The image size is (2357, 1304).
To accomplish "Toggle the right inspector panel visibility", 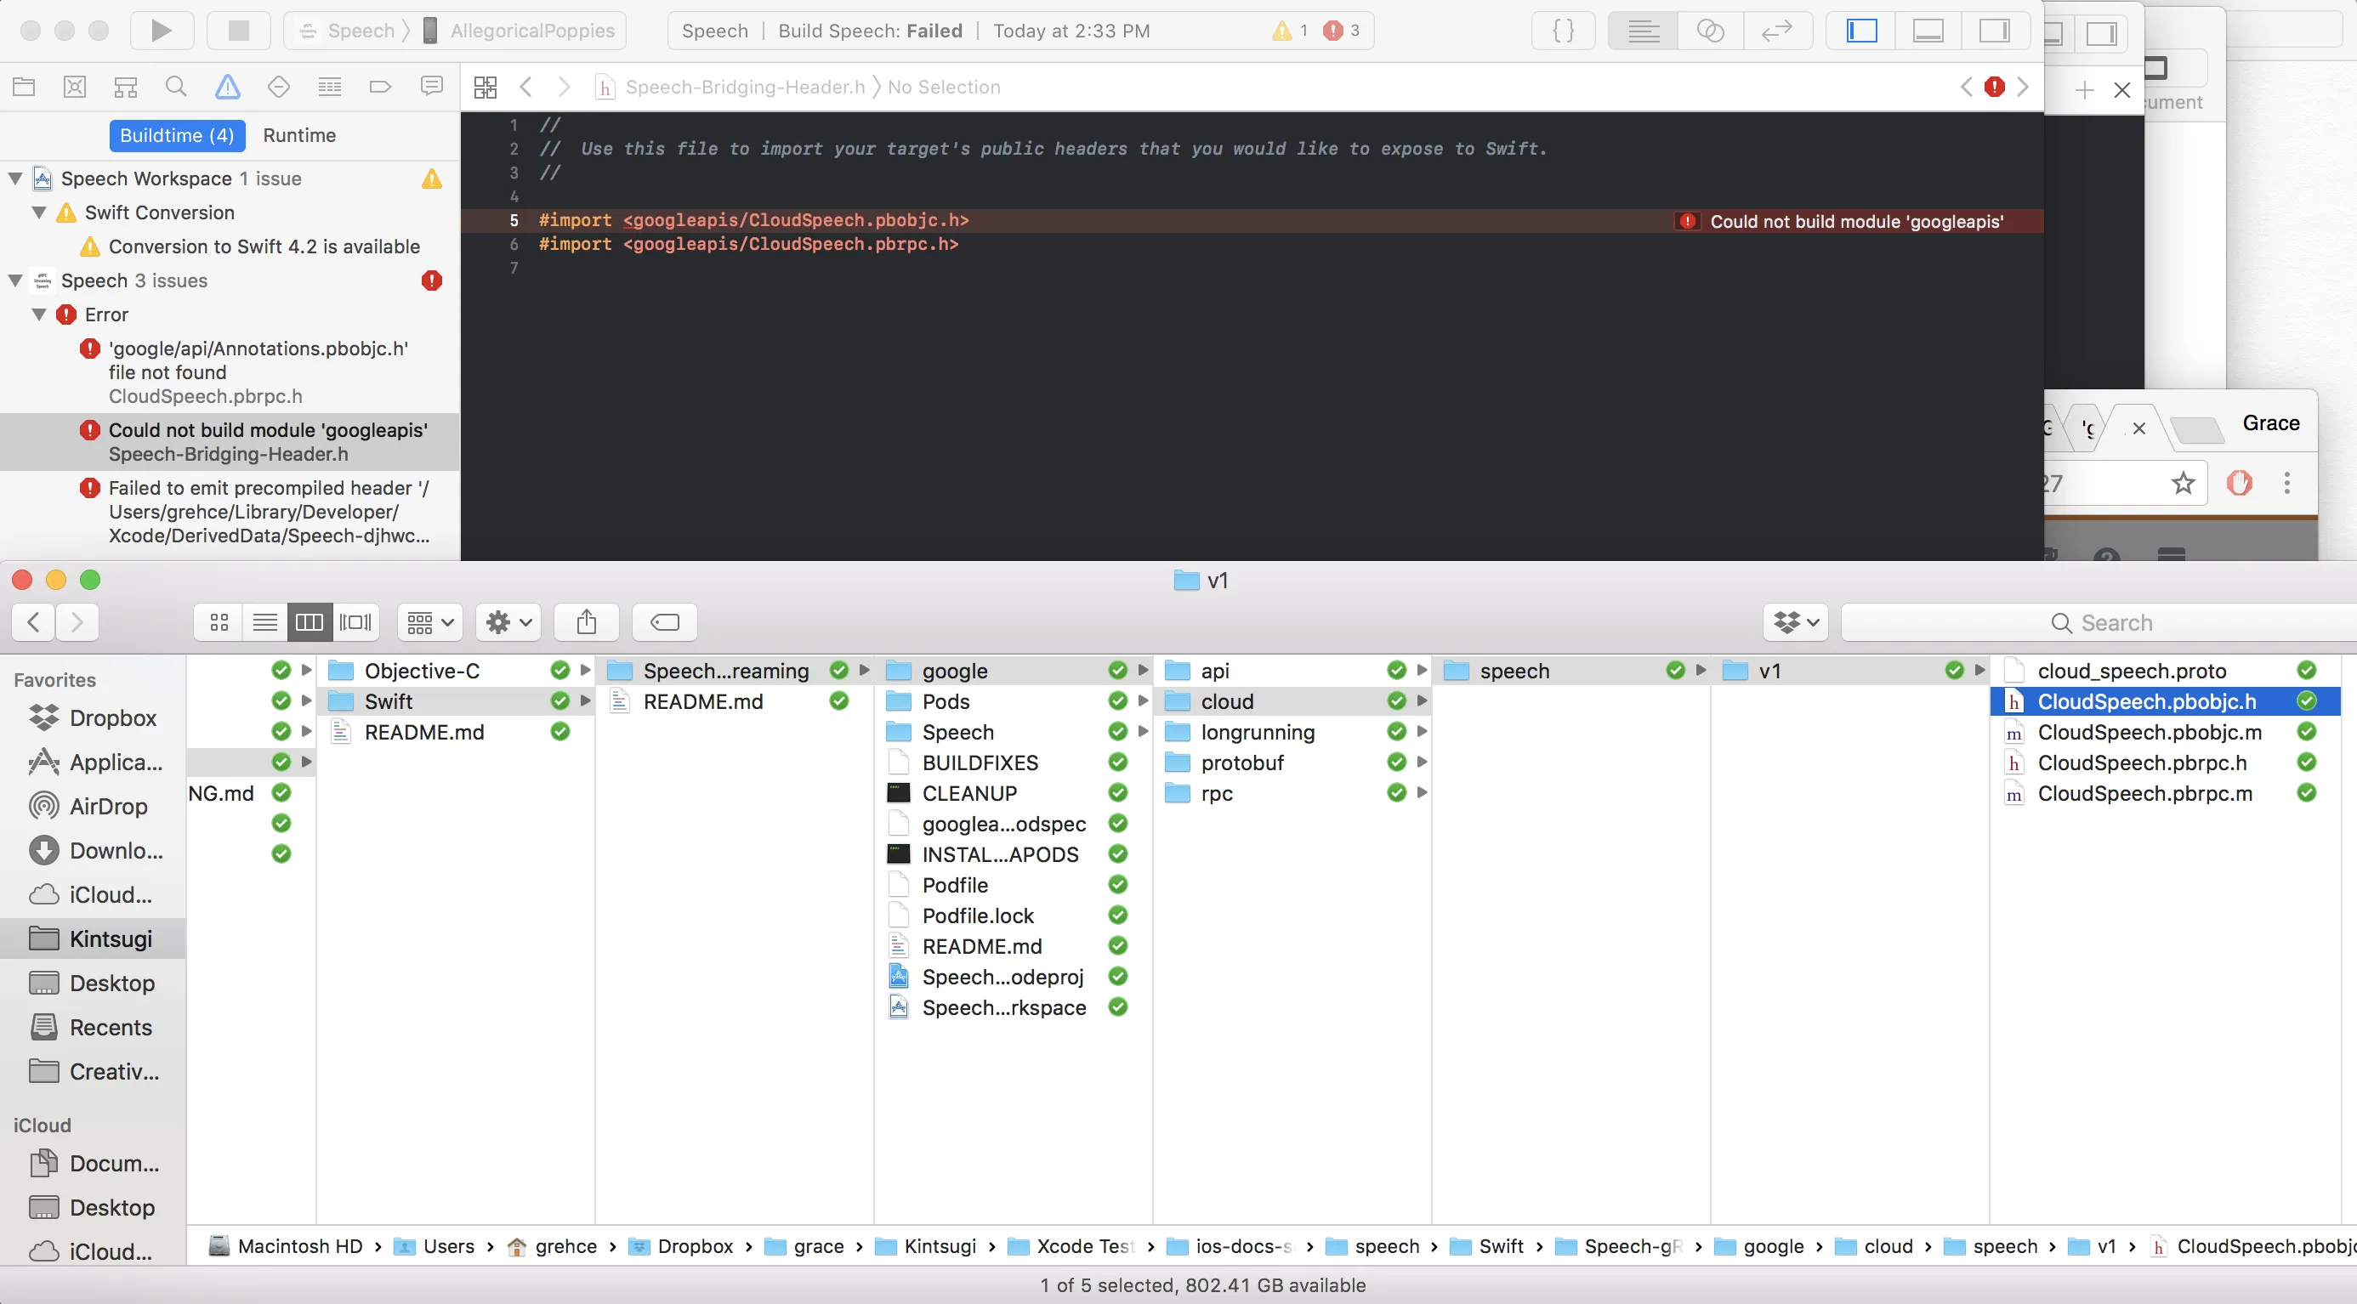I will point(1994,30).
